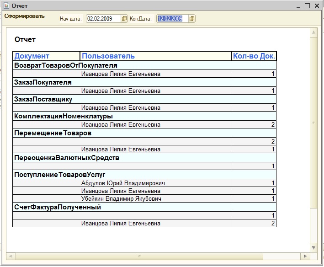Select the ПоступлениеТоваровУслуг group row
The width and height of the screenshot is (324, 267).
tap(144, 175)
